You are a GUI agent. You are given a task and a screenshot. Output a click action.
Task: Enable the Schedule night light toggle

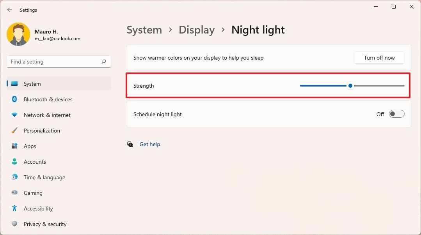pyautogui.click(x=396, y=114)
